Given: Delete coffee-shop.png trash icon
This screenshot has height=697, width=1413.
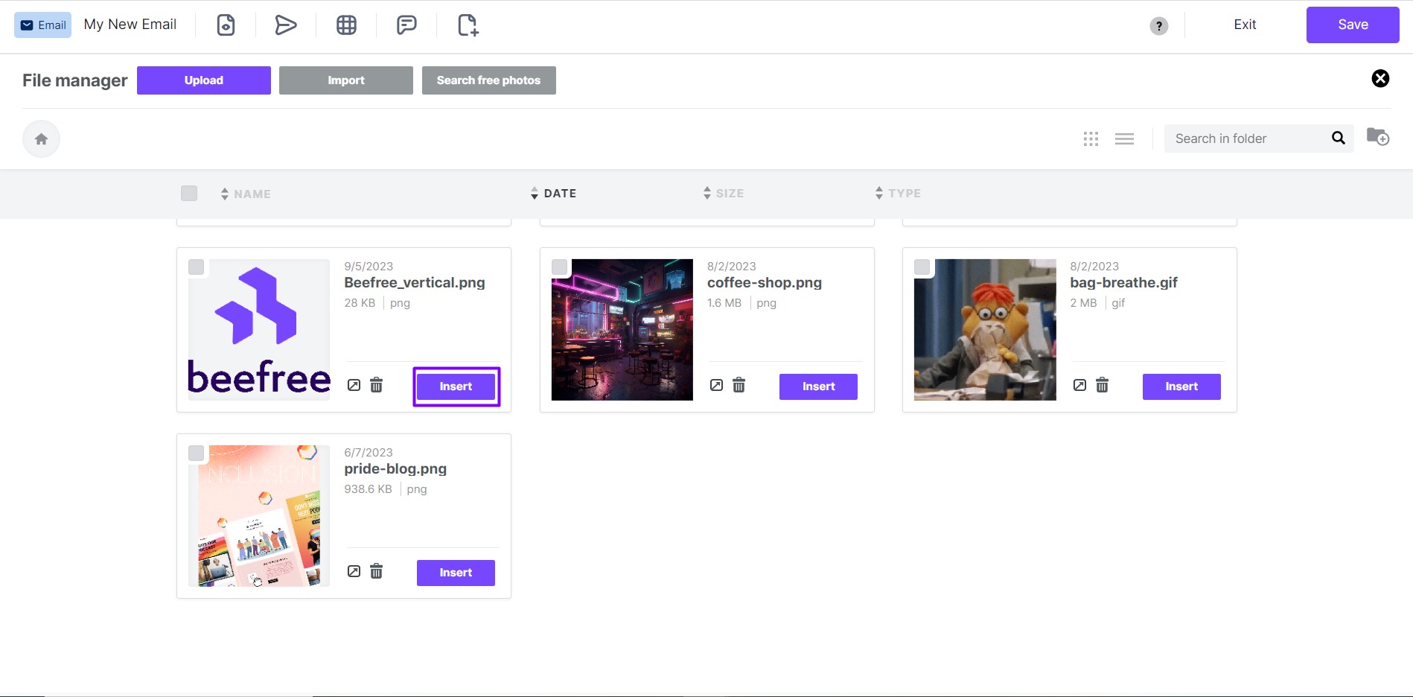Looking at the screenshot, I should click(x=739, y=385).
